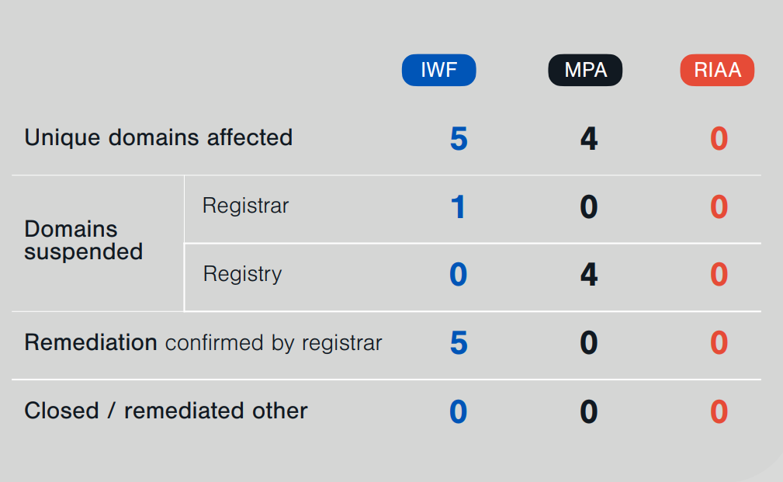
Task: Click the red RIAA badge
Action: pyautogui.click(x=717, y=70)
